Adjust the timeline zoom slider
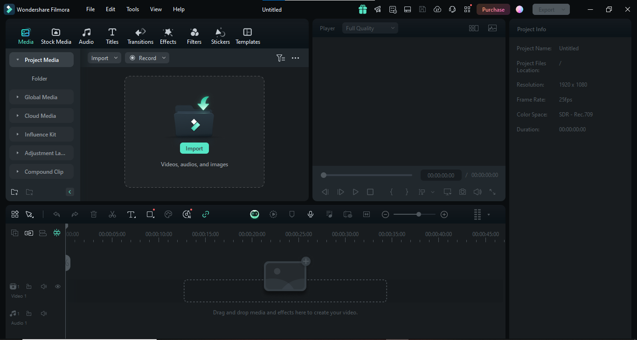Screen dimensions: 637x340 pyautogui.click(x=415, y=214)
